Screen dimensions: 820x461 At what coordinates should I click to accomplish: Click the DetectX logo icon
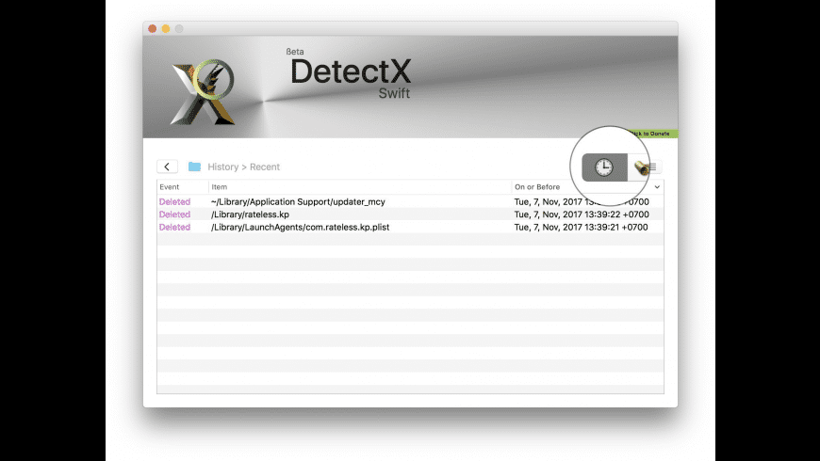[x=203, y=92]
